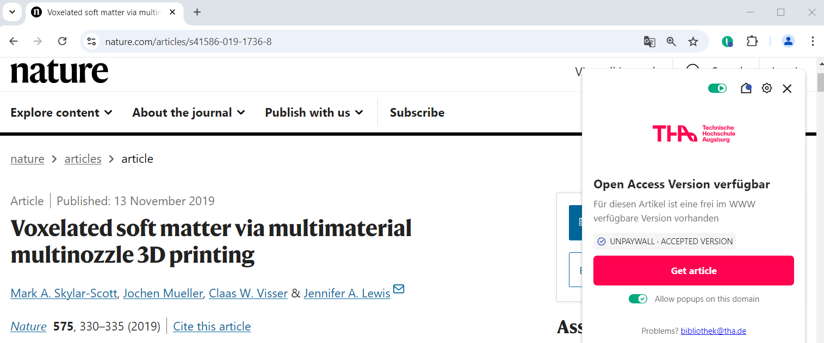Click the Chrome profile avatar icon
The width and height of the screenshot is (824, 343).
(x=788, y=41)
